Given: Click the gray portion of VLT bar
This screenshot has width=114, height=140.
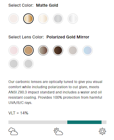Looking at the screenshot, I should tap(38, 122).
